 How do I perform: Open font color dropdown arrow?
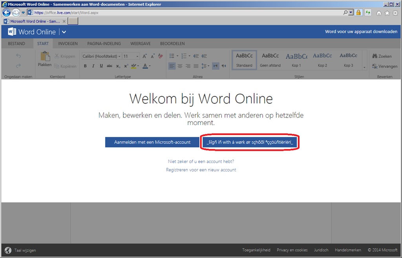pos(150,66)
